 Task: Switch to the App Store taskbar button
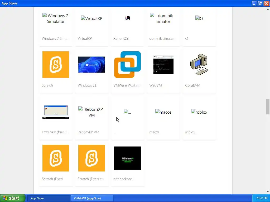click(x=49, y=198)
